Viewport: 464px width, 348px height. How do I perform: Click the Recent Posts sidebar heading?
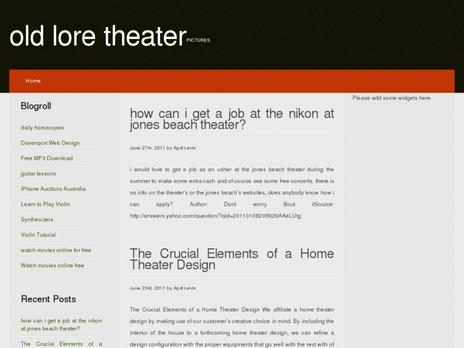point(49,299)
